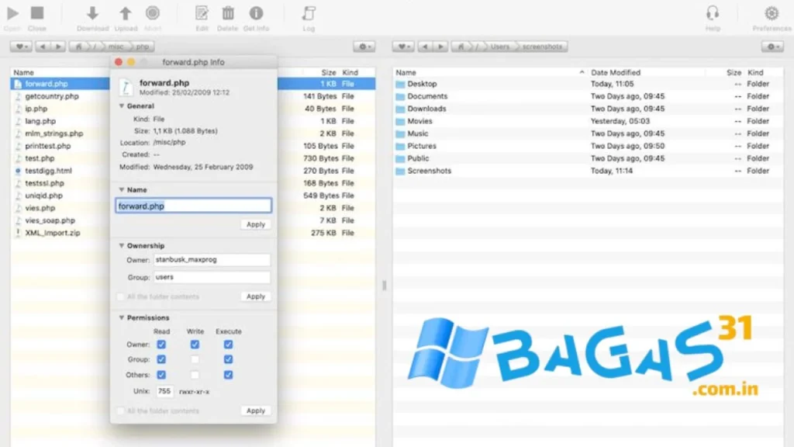Click the Open play toolbar icon
This screenshot has height=447, width=794.
point(12,14)
